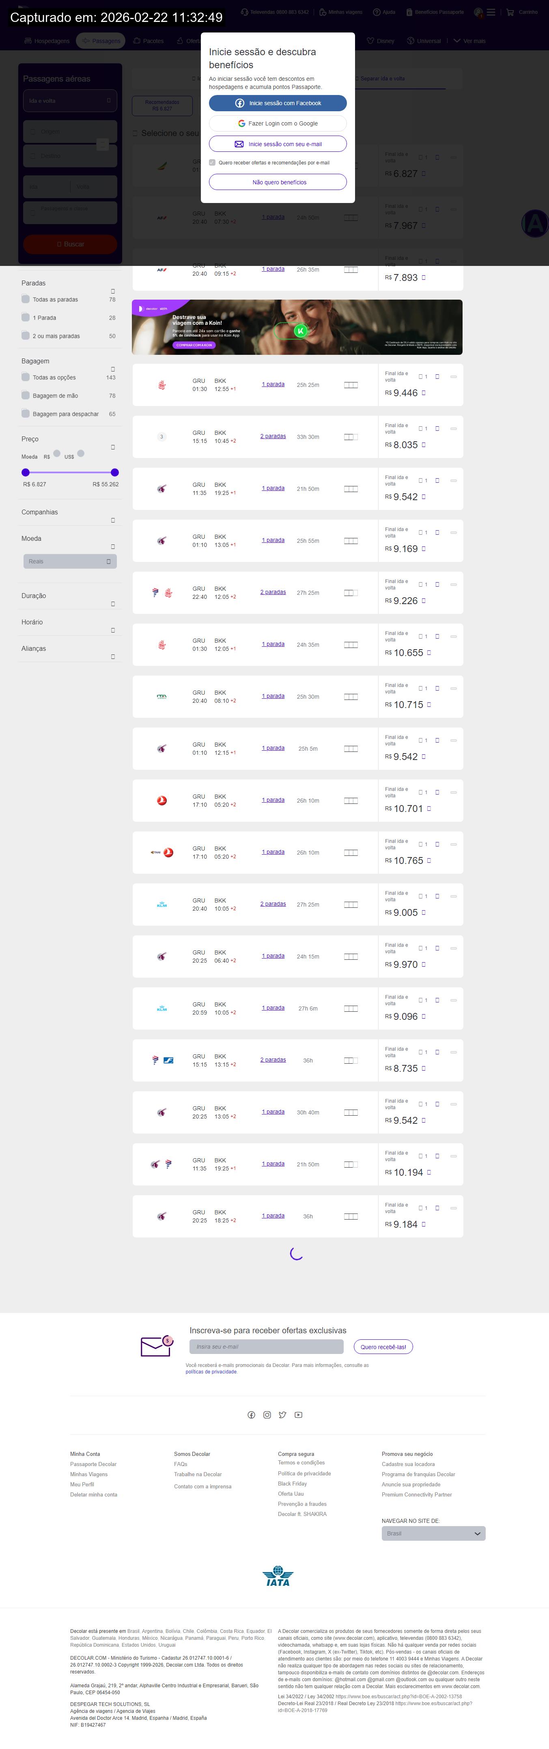Click the right handle of price slider
549x1749 pixels.
click(115, 472)
